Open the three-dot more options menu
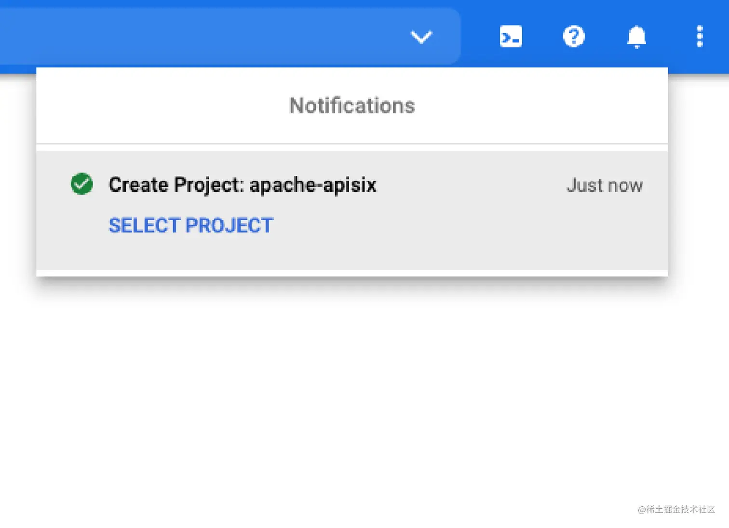Image resolution: width=729 pixels, height=528 pixels. (700, 37)
